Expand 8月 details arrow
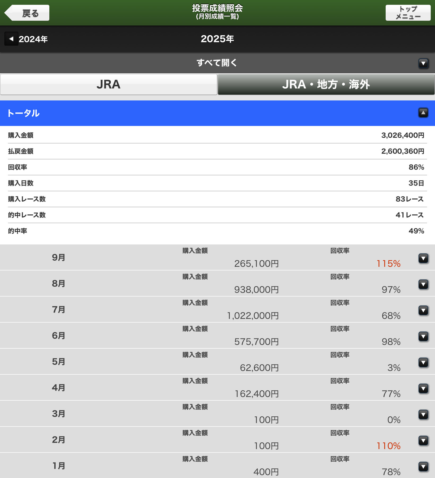The width and height of the screenshot is (435, 478). click(423, 284)
